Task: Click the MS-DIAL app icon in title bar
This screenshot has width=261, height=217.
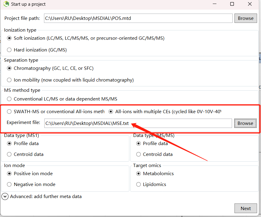Action: pos(6,4)
